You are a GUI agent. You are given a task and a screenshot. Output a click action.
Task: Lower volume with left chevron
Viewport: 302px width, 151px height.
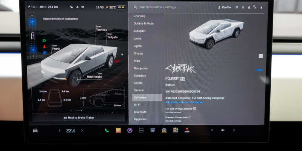click(212, 130)
